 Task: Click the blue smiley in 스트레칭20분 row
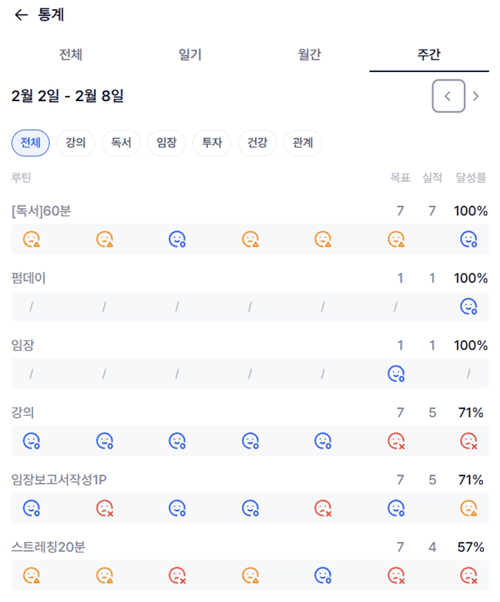(323, 575)
